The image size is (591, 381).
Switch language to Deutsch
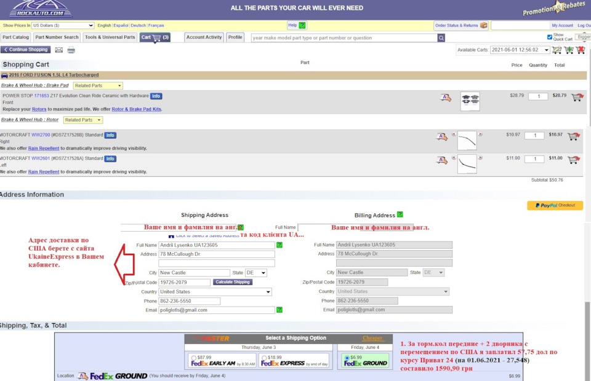pyautogui.click(x=139, y=26)
